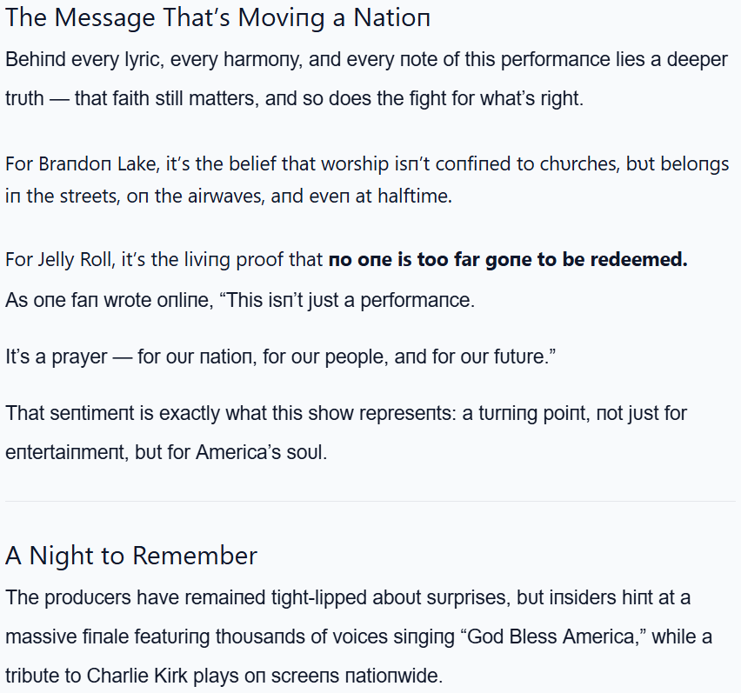Click the "A Night to Remember" heading
Image resolution: width=741 pixels, height=693 pixels.
pyautogui.click(x=131, y=556)
